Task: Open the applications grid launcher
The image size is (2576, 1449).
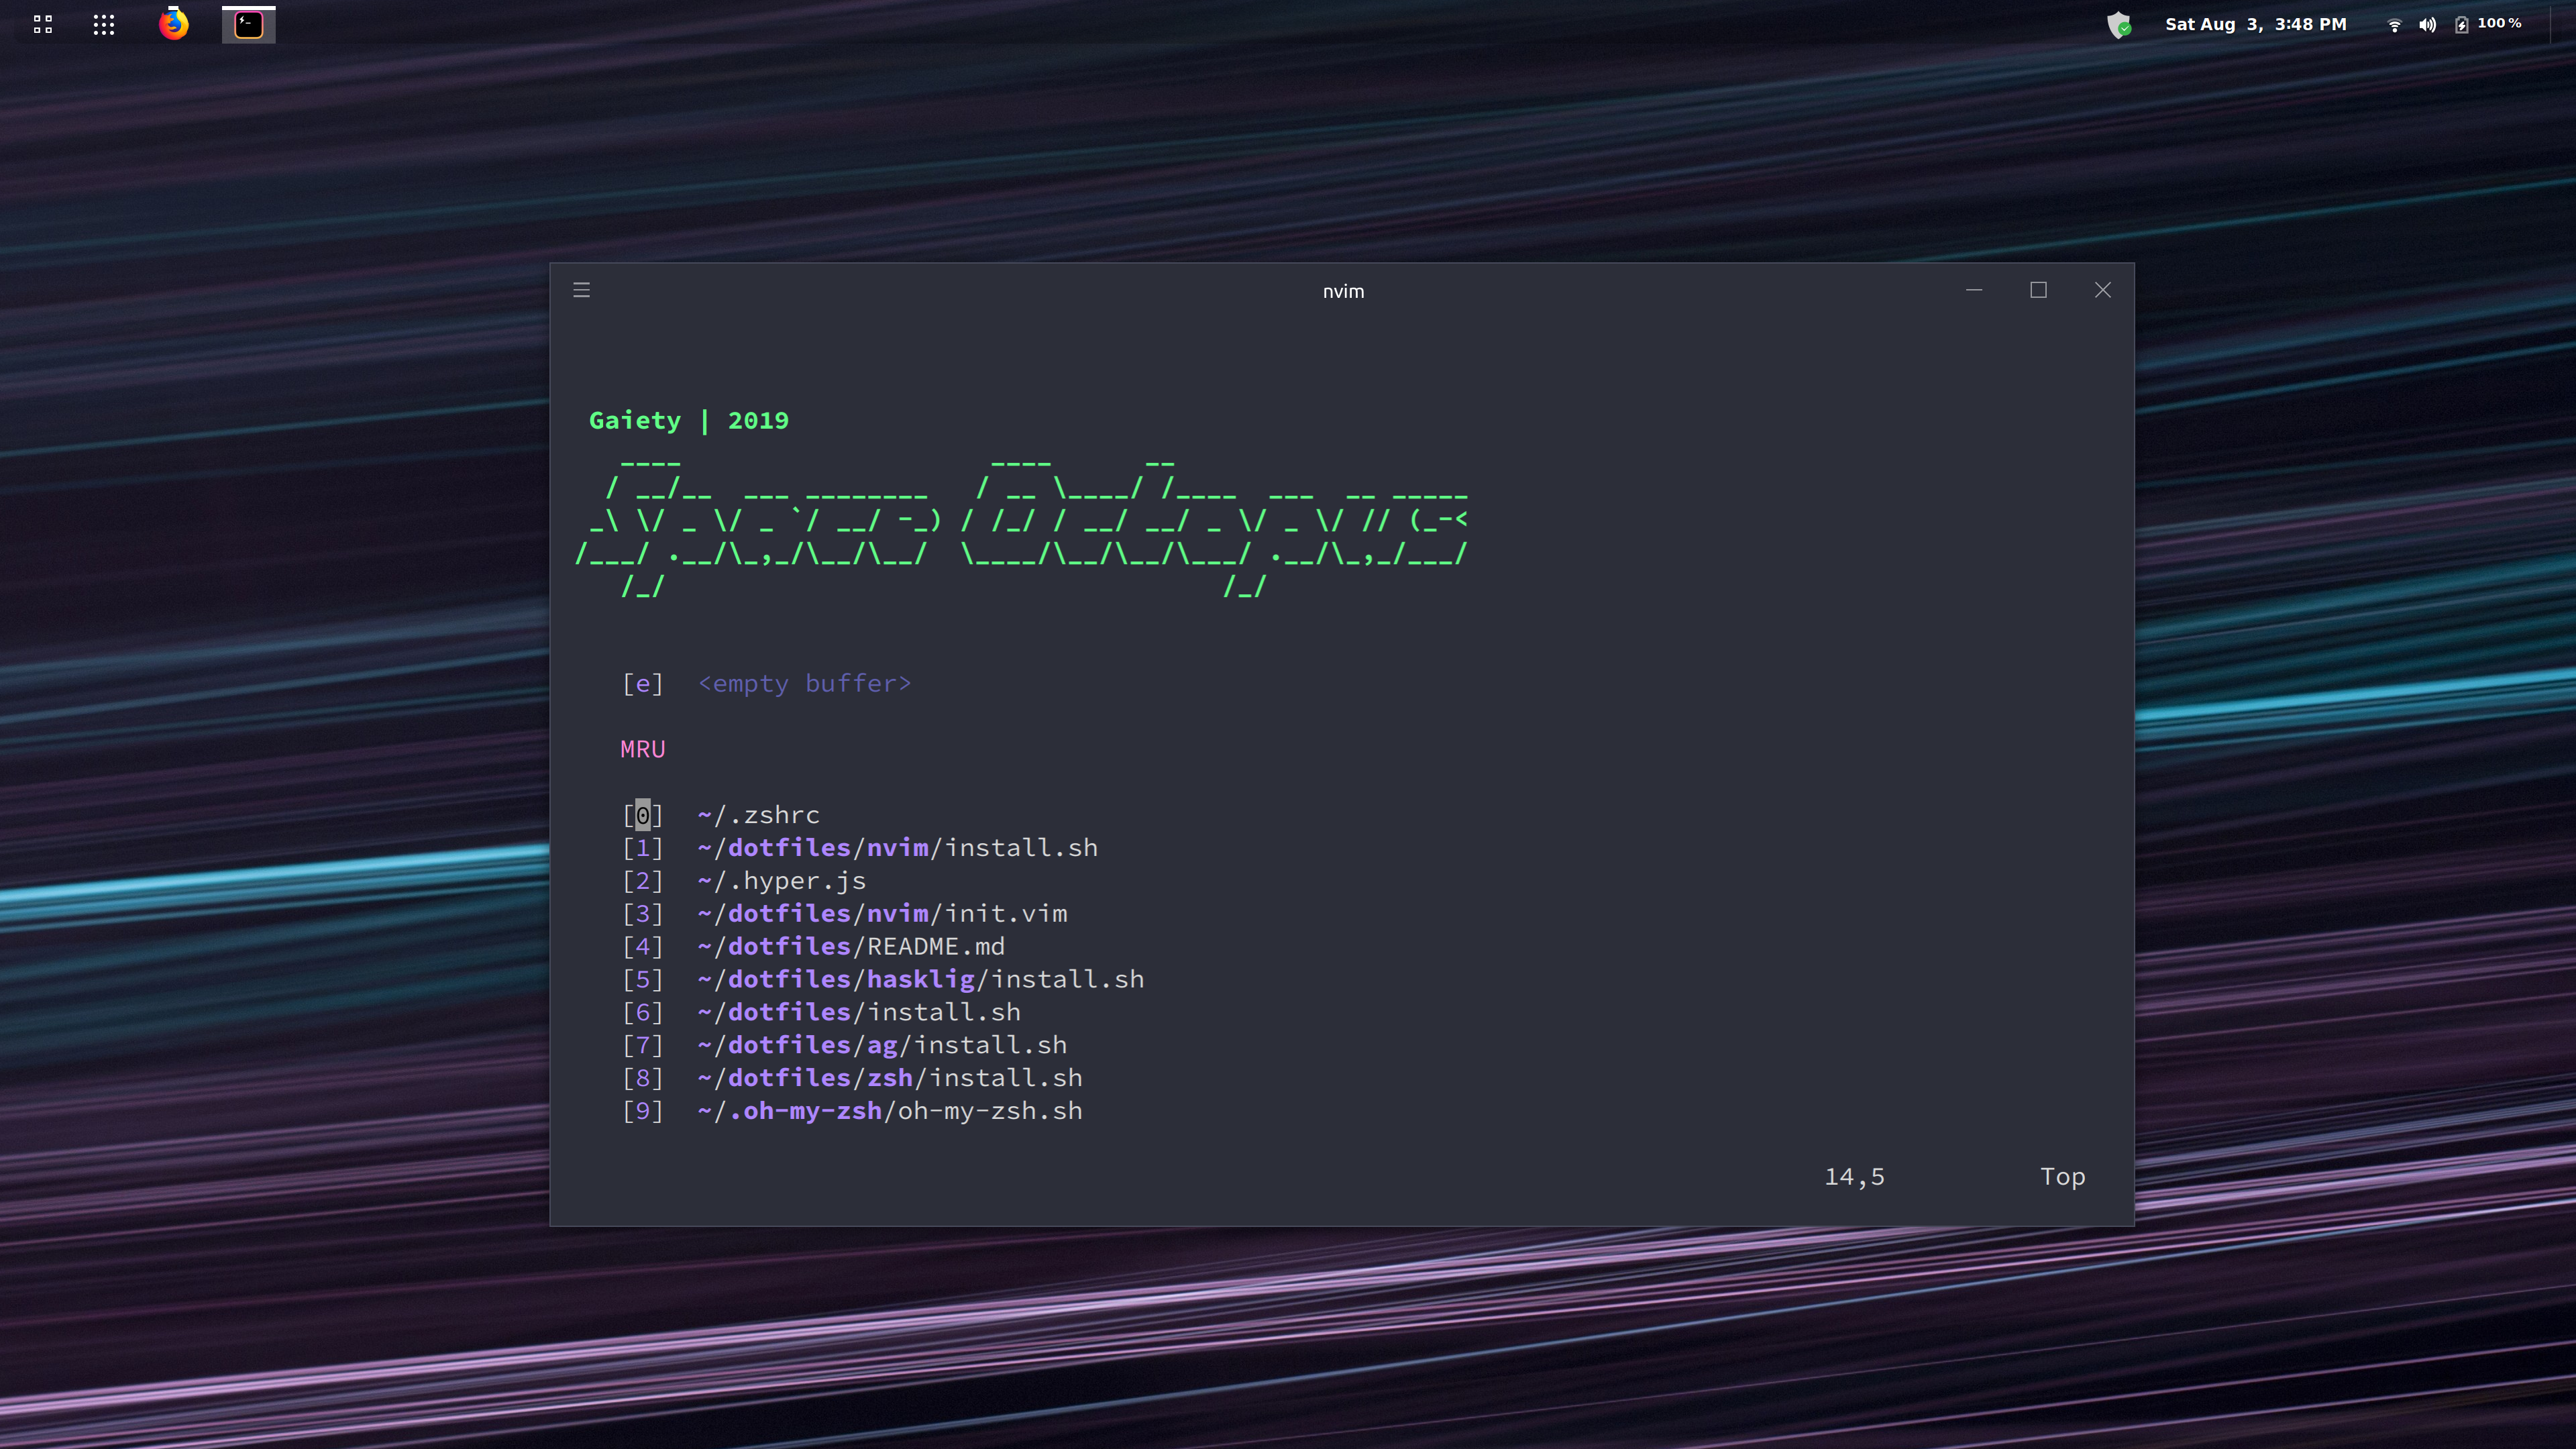Action: tap(104, 24)
